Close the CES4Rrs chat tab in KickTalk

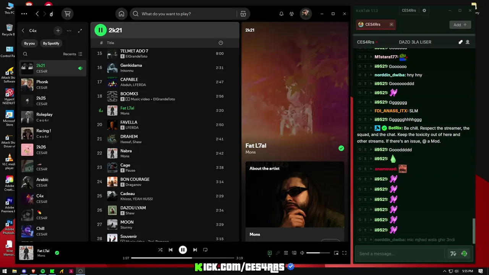click(391, 24)
